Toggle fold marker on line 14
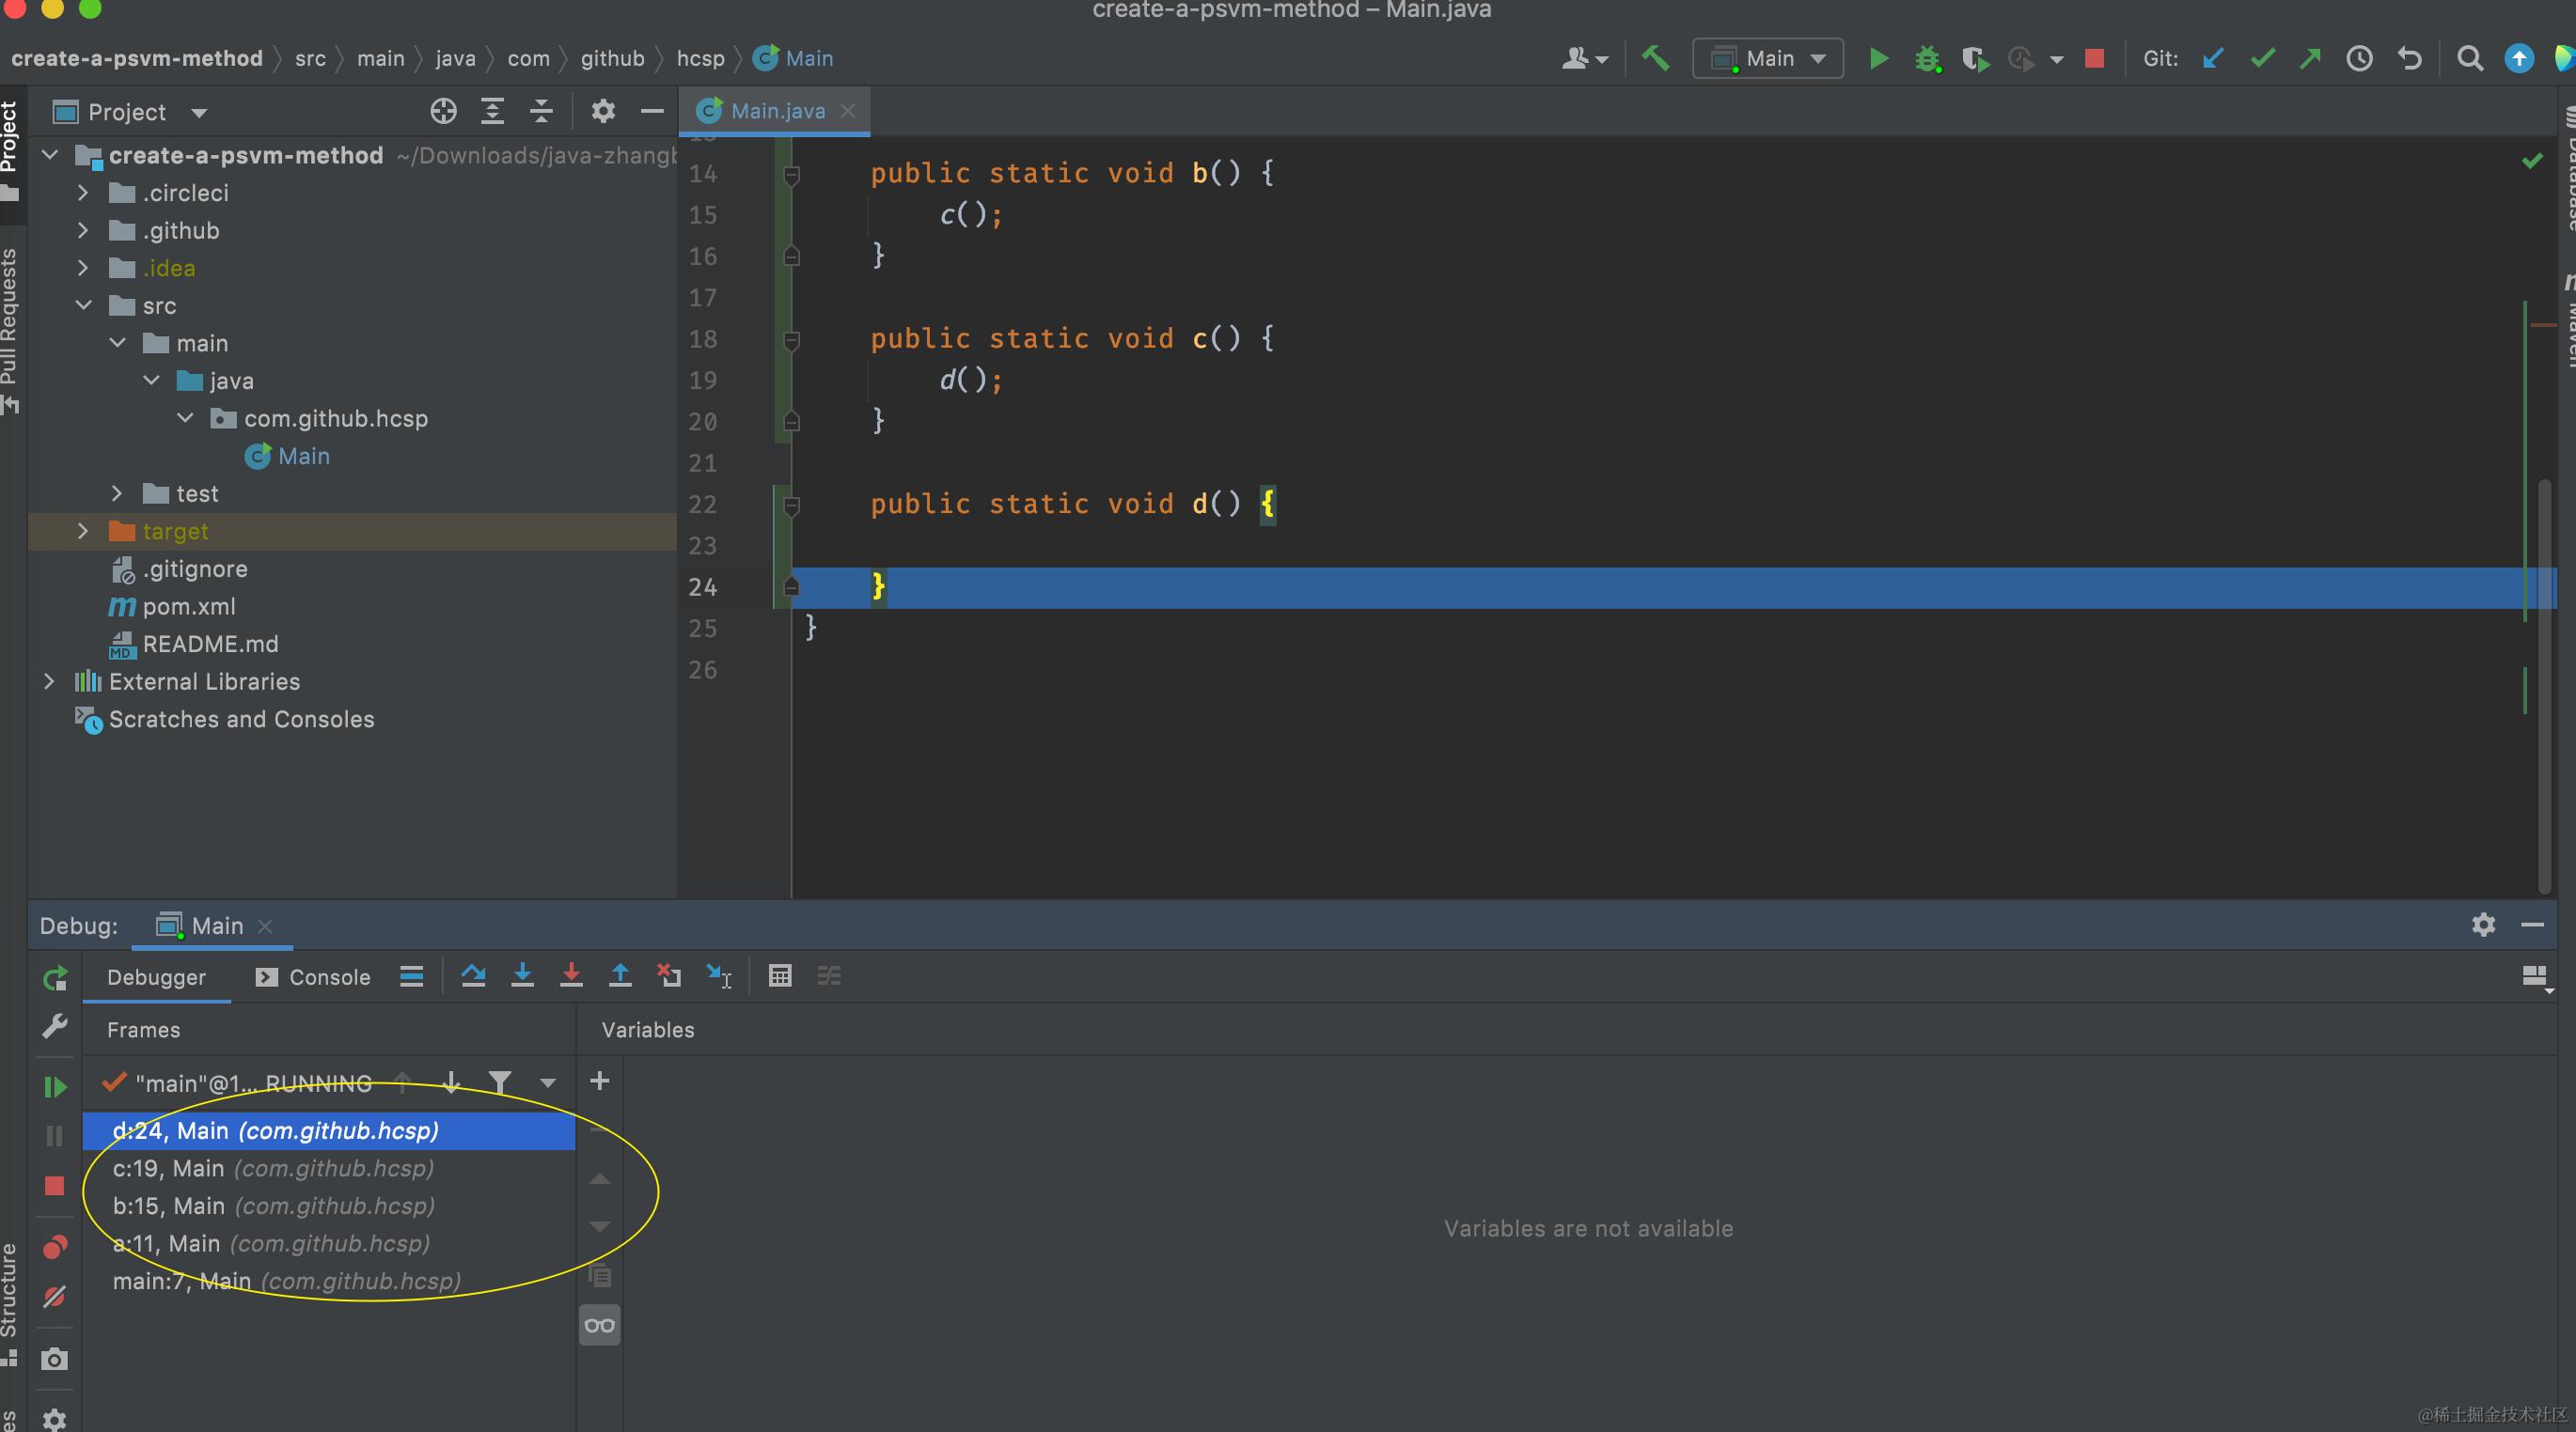 tap(791, 175)
